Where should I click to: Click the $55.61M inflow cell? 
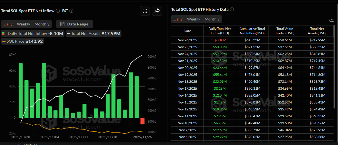click(x=220, y=75)
